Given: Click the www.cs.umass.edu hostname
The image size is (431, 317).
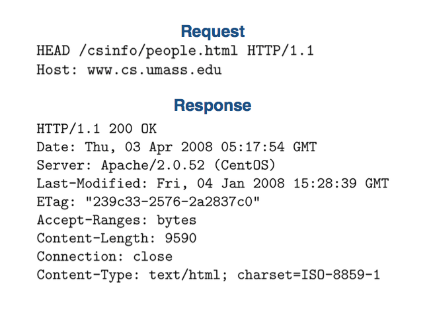Looking at the screenshot, I should pos(155,69).
